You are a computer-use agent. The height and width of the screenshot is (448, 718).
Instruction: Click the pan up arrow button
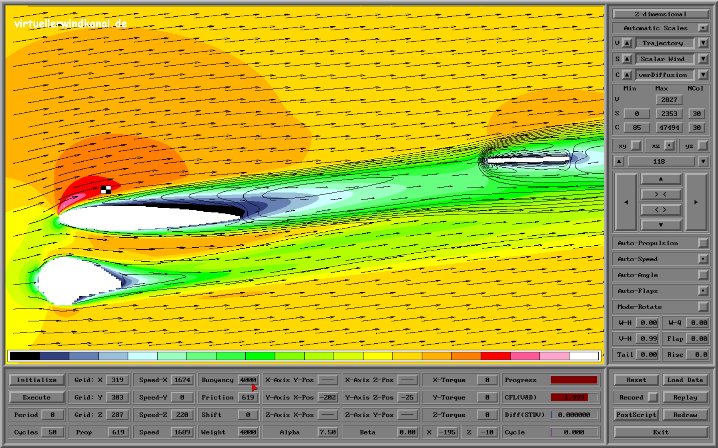pyautogui.click(x=661, y=179)
